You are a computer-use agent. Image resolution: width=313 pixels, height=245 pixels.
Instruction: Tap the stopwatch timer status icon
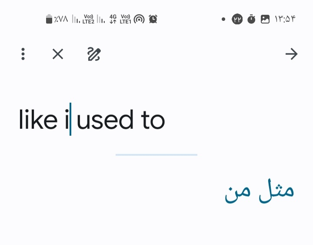(251, 19)
